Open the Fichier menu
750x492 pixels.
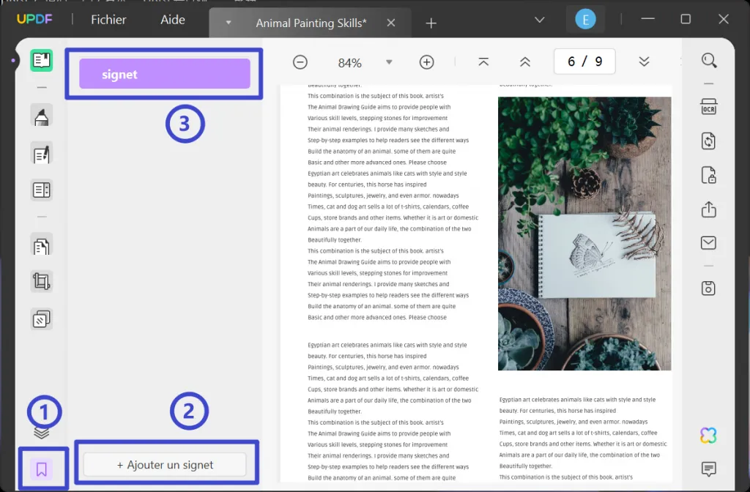point(108,20)
